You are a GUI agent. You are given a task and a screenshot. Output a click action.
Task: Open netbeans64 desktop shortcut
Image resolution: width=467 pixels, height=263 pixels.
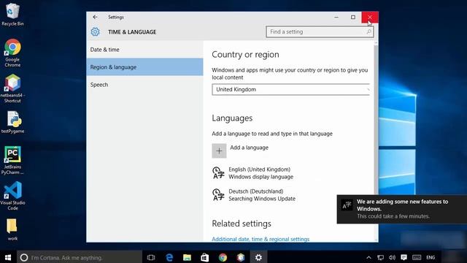point(12,88)
